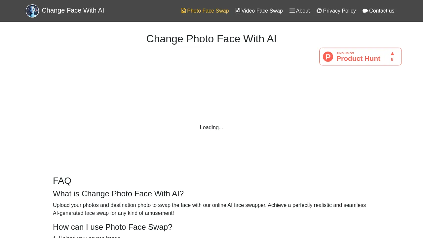Click the circular icon beside Privacy Policy

pos(319,11)
